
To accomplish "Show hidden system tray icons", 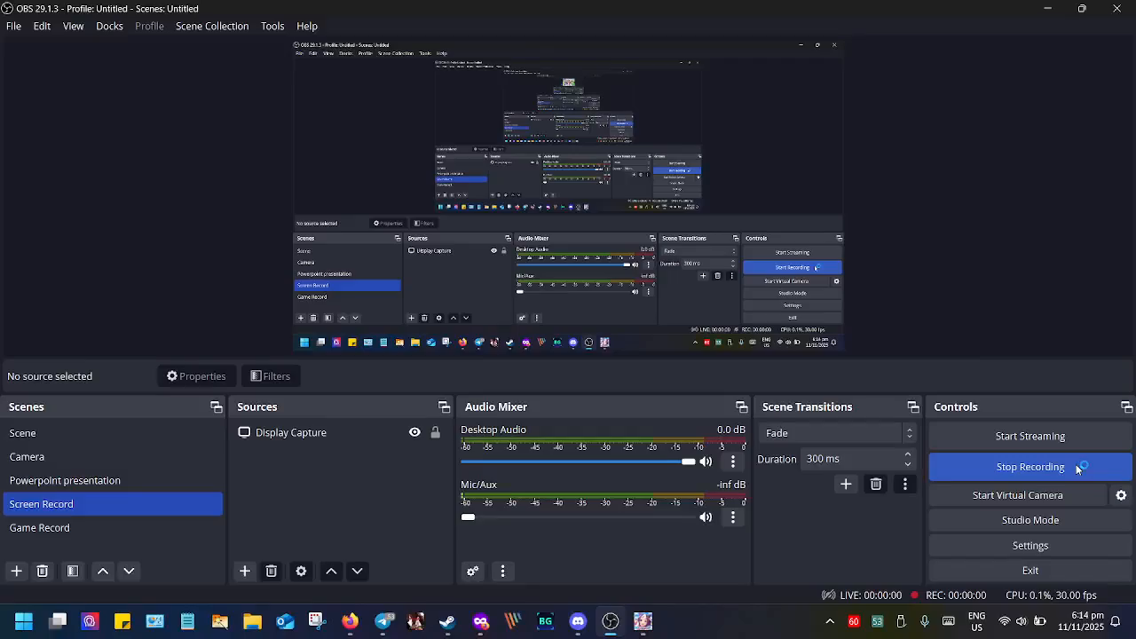I will 830,621.
